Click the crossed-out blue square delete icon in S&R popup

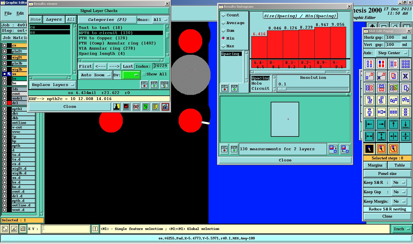click(406, 76)
